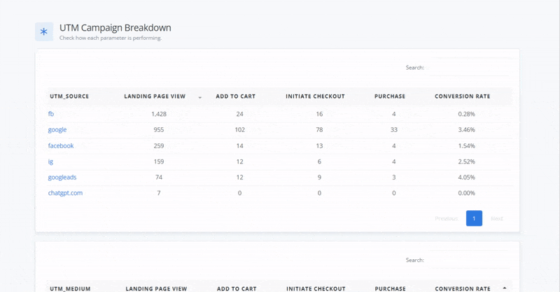Image resolution: width=560 pixels, height=292 pixels.
Task: Sort the second table by INITIATE CHECKOUT header
Action: [316, 289]
